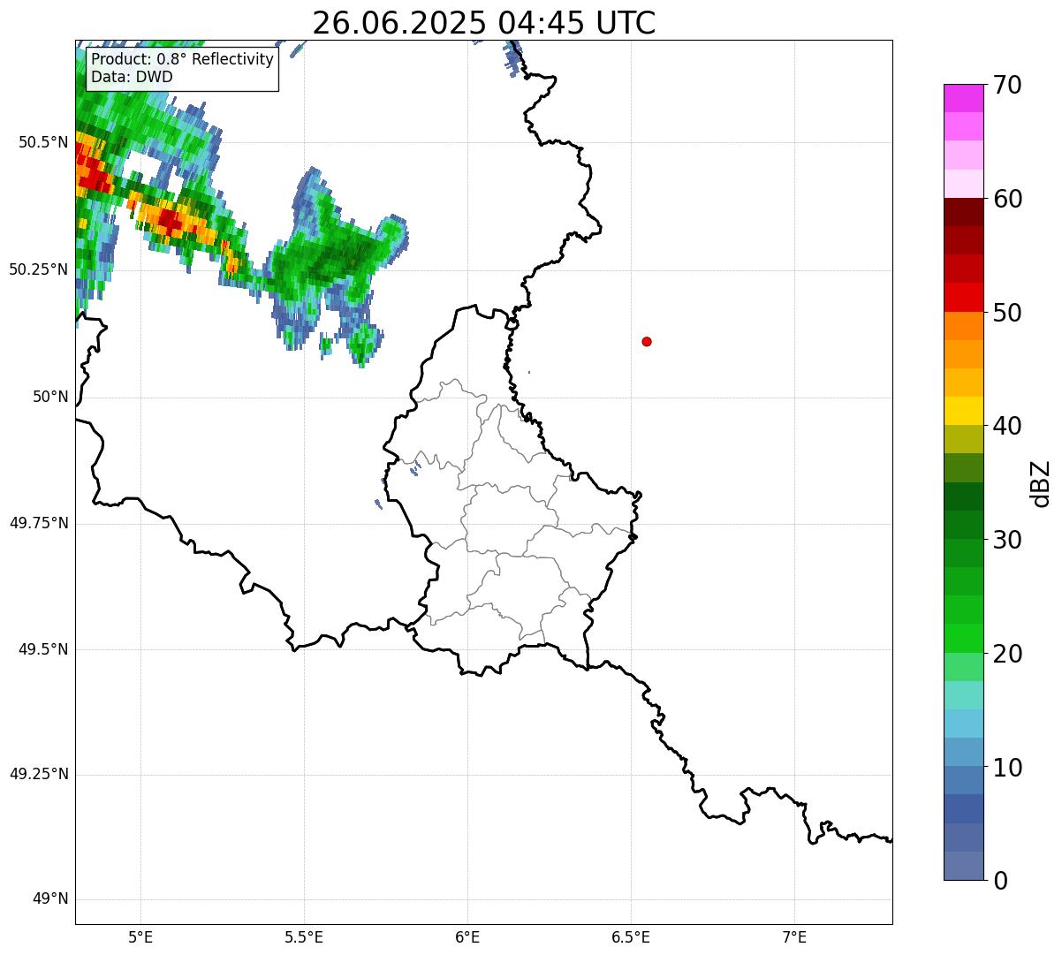1062x955 pixels.
Task: Click the 'Product: 0.8° Reflectivity' label
Action: click(183, 59)
